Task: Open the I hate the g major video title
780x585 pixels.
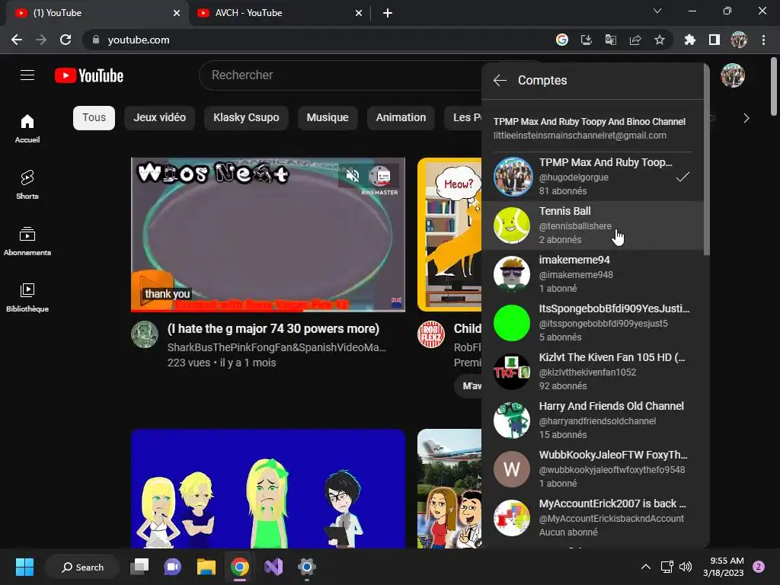Action: 273,329
